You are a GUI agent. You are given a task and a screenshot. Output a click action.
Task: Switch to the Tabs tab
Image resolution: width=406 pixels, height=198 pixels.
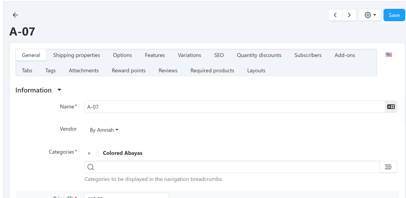pos(27,70)
